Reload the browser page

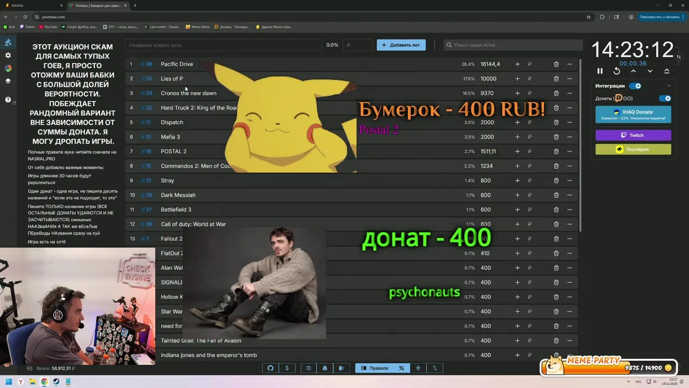[24, 17]
